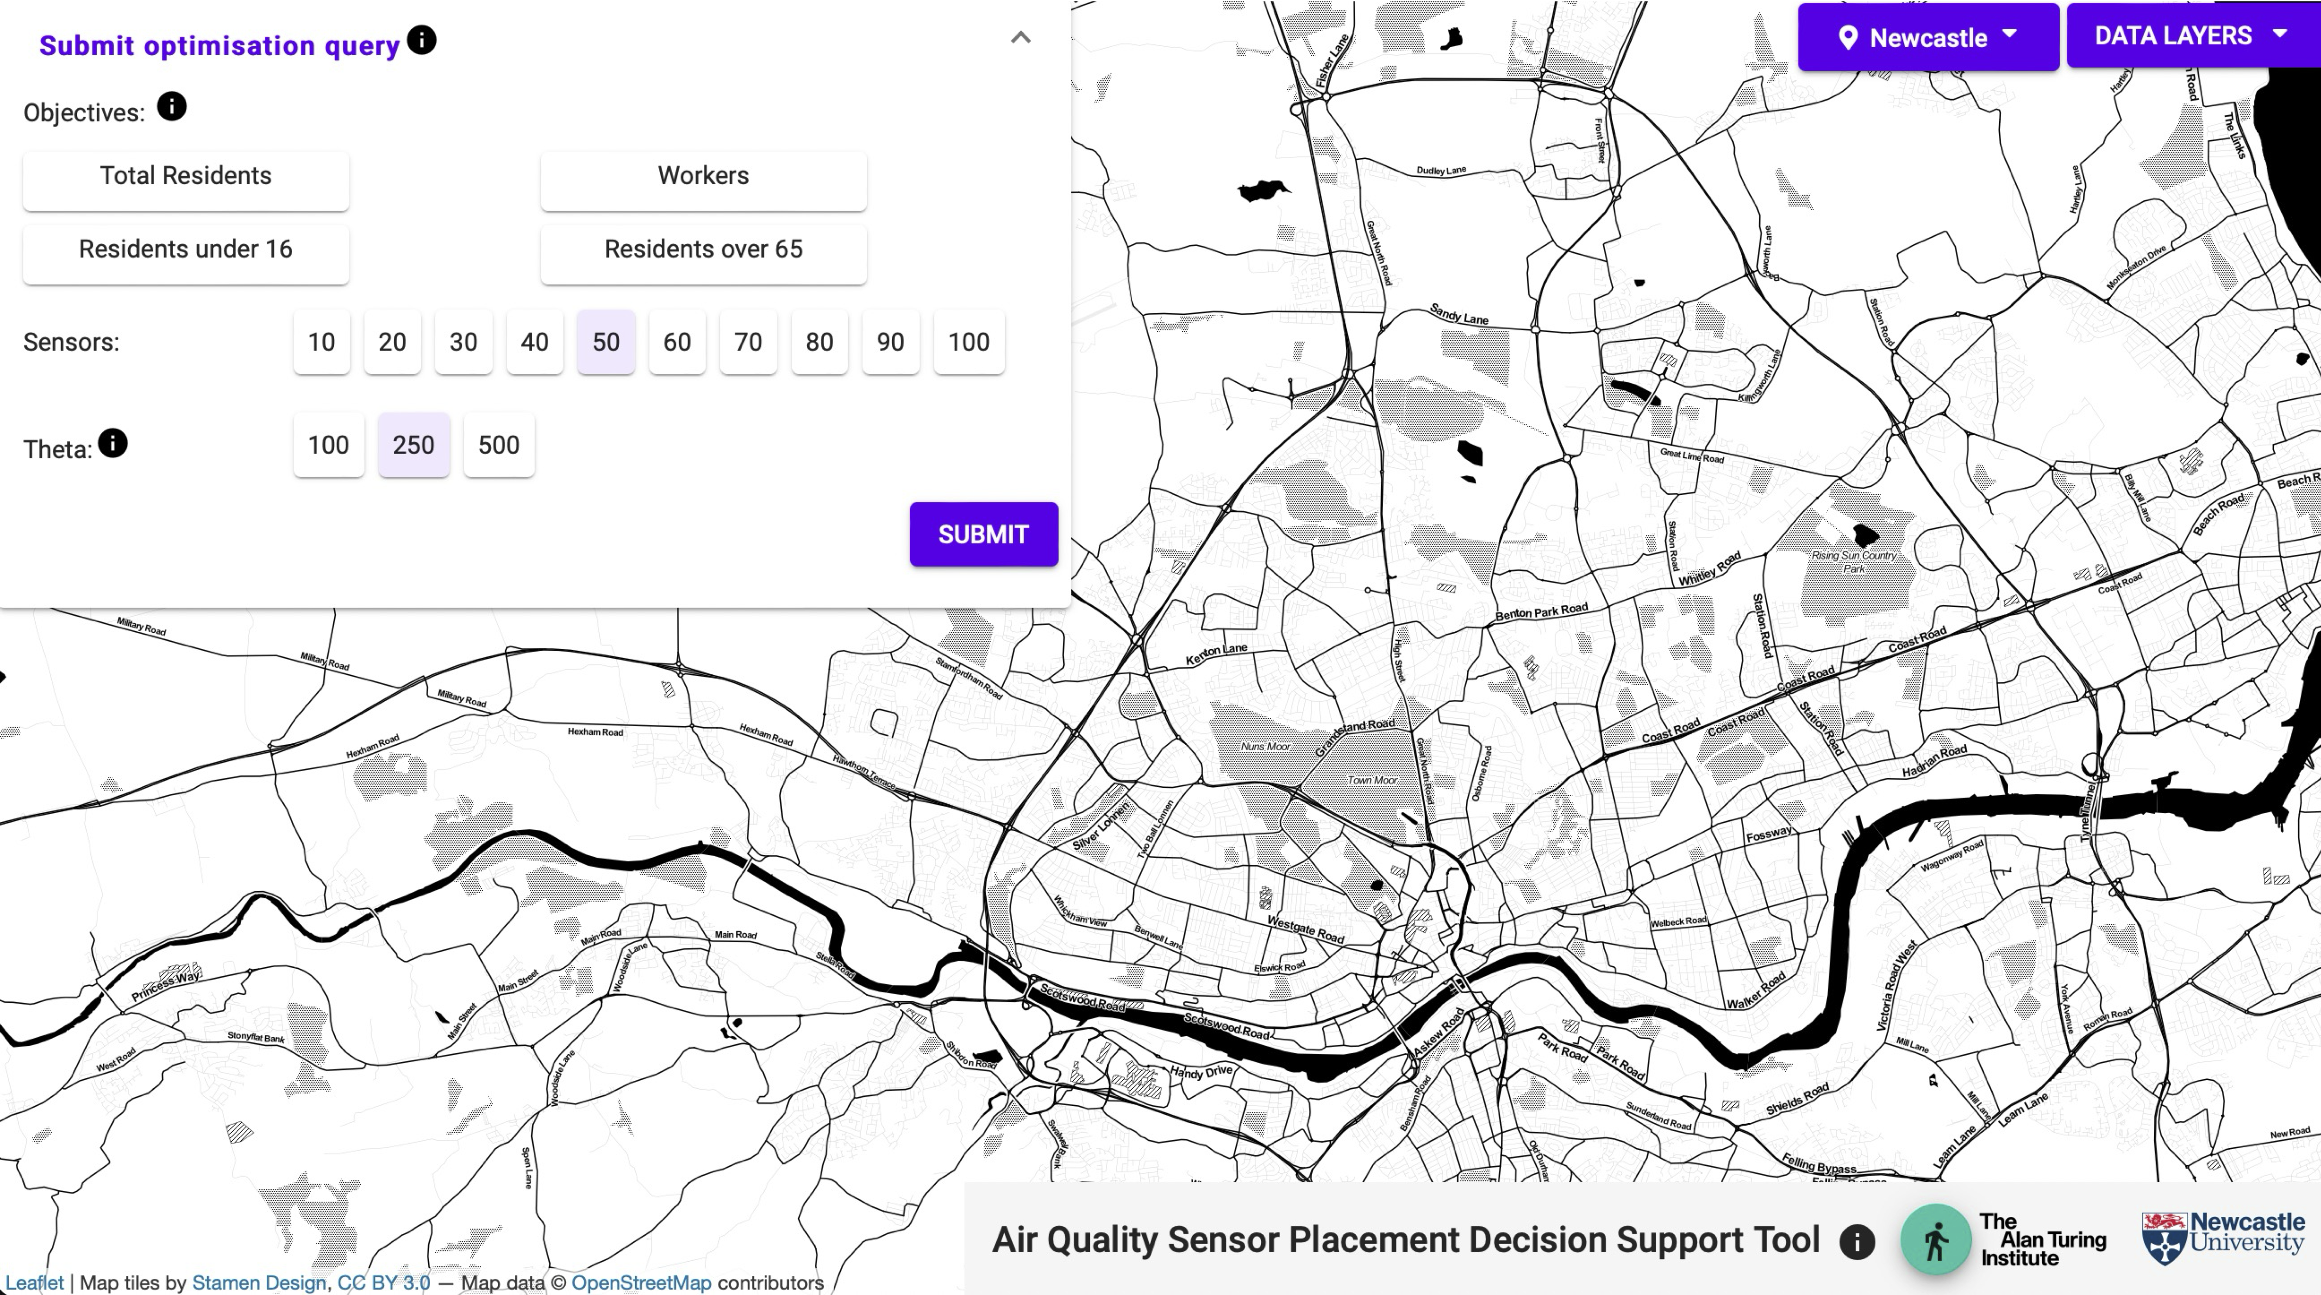The height and width of the screenshot is (1295, 2321).
Task: Click the Objectives info icon
Action: pyautogui.click(x=171, y=106)
